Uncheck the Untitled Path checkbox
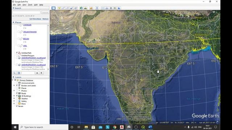This screenshot has height=130, width=232. coord(17,53)
